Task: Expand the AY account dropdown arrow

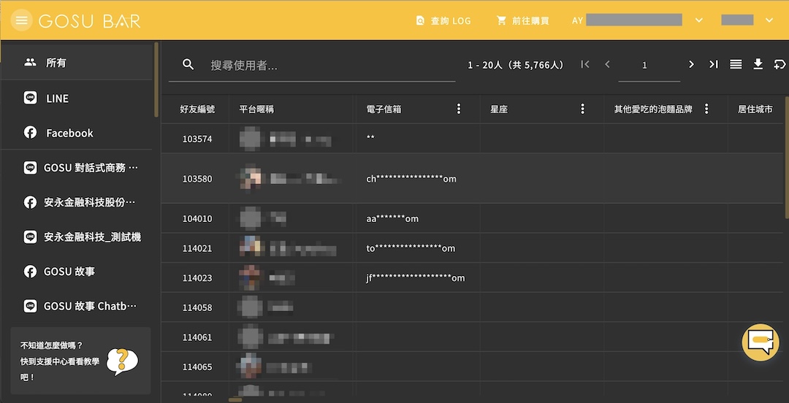Action: [x=698, y=20]
